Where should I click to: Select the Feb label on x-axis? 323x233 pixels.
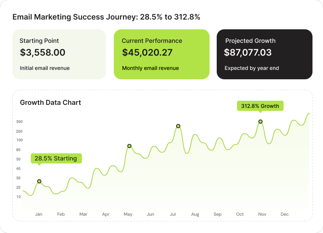pos(61,214)
